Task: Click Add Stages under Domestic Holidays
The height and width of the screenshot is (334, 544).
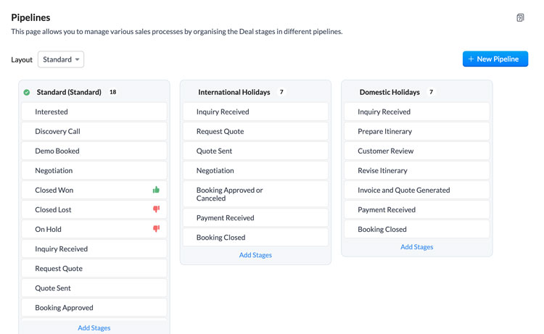Action: pos(416,247)
